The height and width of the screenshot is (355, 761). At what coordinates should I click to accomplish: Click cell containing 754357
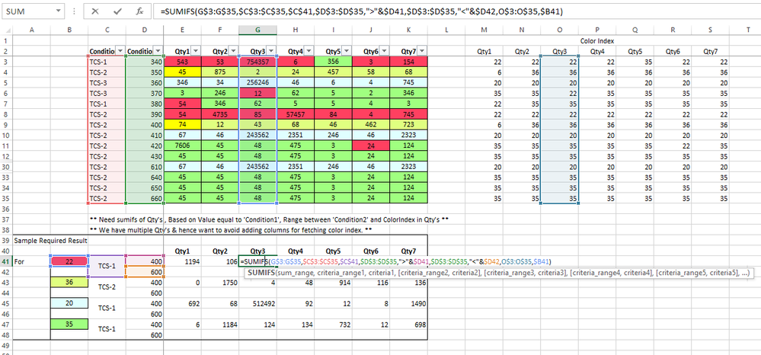(257, 62)
